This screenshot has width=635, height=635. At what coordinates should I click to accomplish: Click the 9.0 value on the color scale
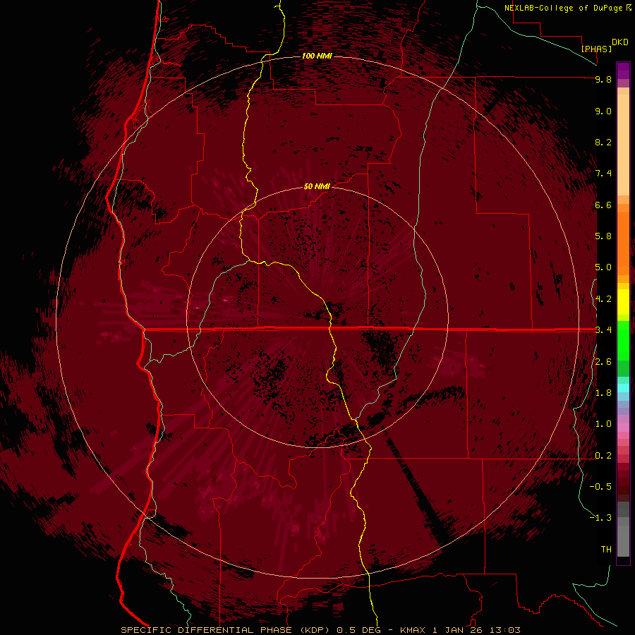[603, 111]
